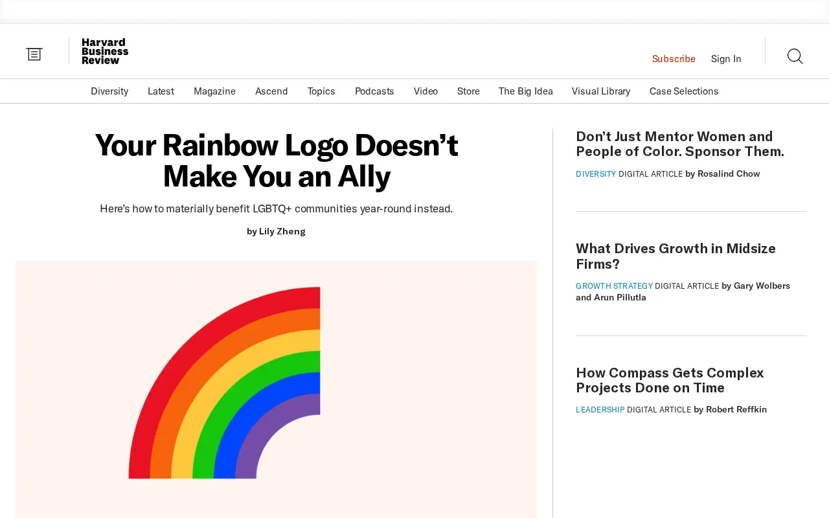Open Visual Library

click(x=601, y=91)
